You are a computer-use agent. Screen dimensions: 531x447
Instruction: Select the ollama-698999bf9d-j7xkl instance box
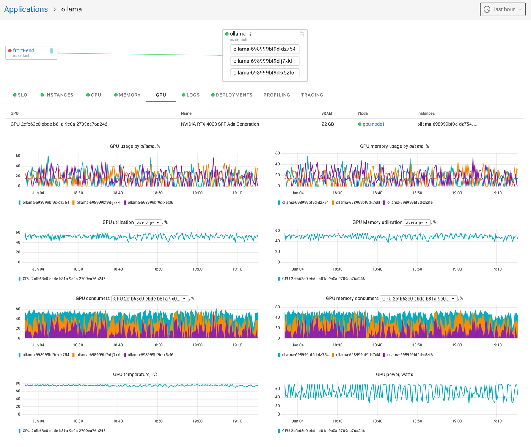[264, 61]
